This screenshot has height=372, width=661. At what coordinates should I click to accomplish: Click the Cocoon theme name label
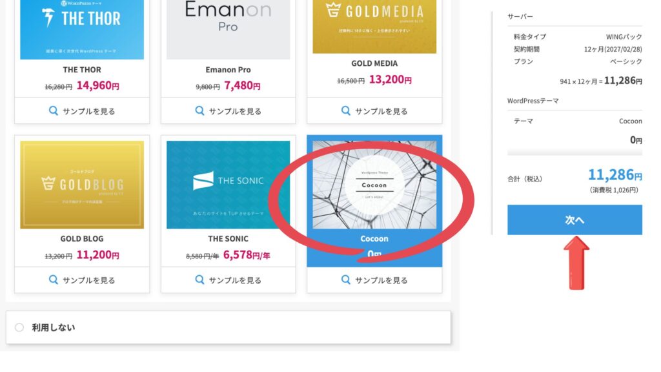tap(374, 239)
